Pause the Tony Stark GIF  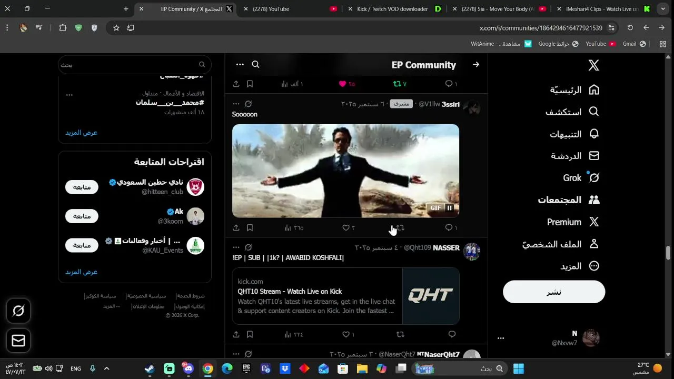pyautogui.click(x=450, y=208)
